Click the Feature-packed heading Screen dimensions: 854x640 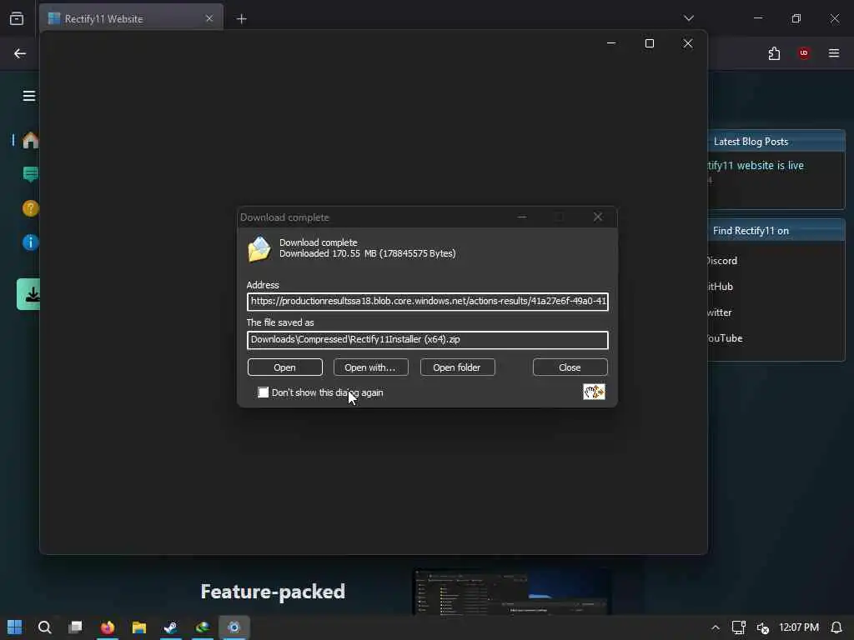coord(273,592)
